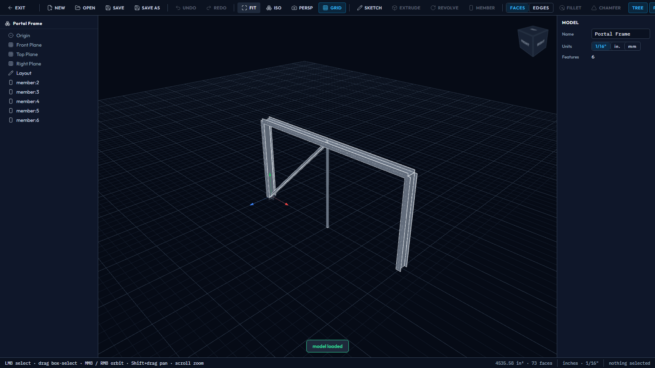Select the FILLET tool
The image size is (655, 368).
point(570,8)
